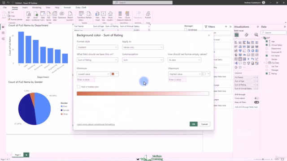Click the Minimum Enter a value field

point(86,80)
